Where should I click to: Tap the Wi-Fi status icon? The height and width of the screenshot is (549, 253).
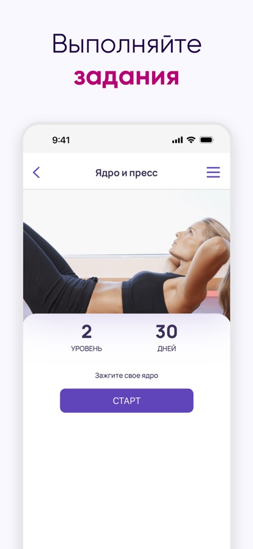pyautogui.click(x=191, y=140)
